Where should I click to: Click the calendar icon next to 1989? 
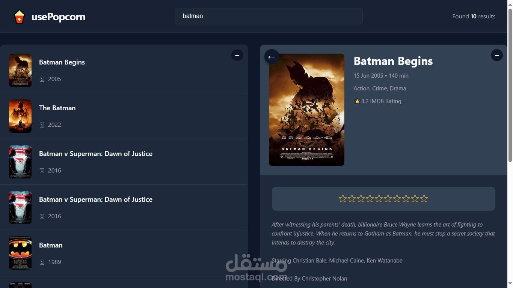[42, 262]
